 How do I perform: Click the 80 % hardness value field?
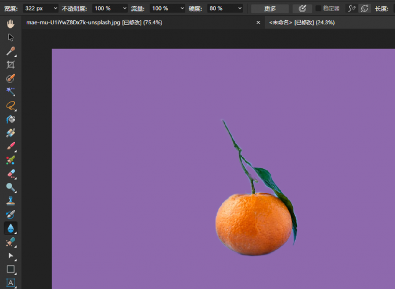pyautogui.click(x=222, y=8)
